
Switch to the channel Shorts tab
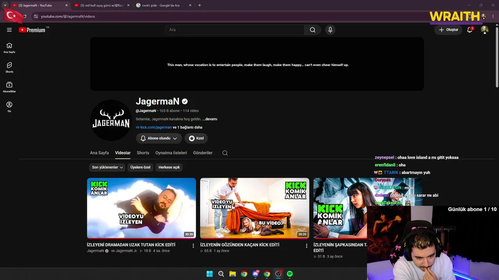click(143, 153)
